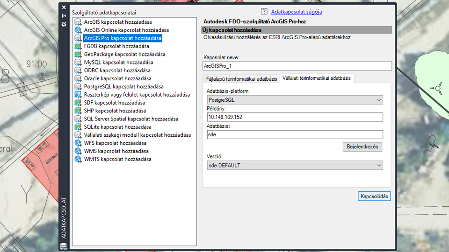Choose PostgreSQL kapcsolat hozzáadása
This screenshot has width=449, height=252.
tap(123, 87)
